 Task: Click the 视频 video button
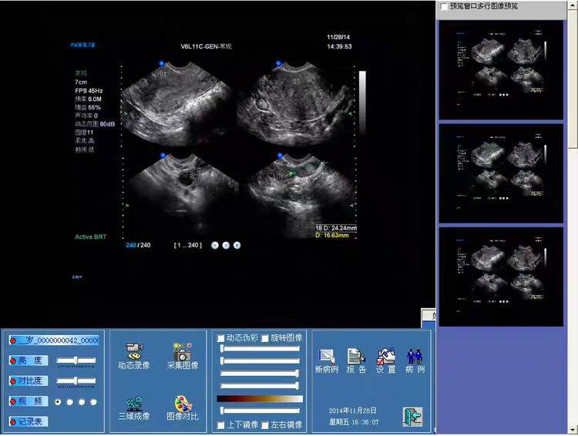click(x=29, y=401)
